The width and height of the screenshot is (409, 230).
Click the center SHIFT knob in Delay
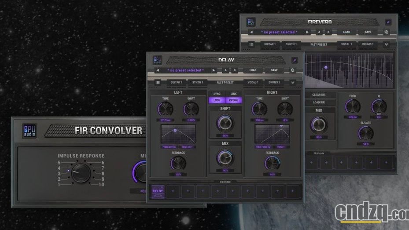coord(225,123)
